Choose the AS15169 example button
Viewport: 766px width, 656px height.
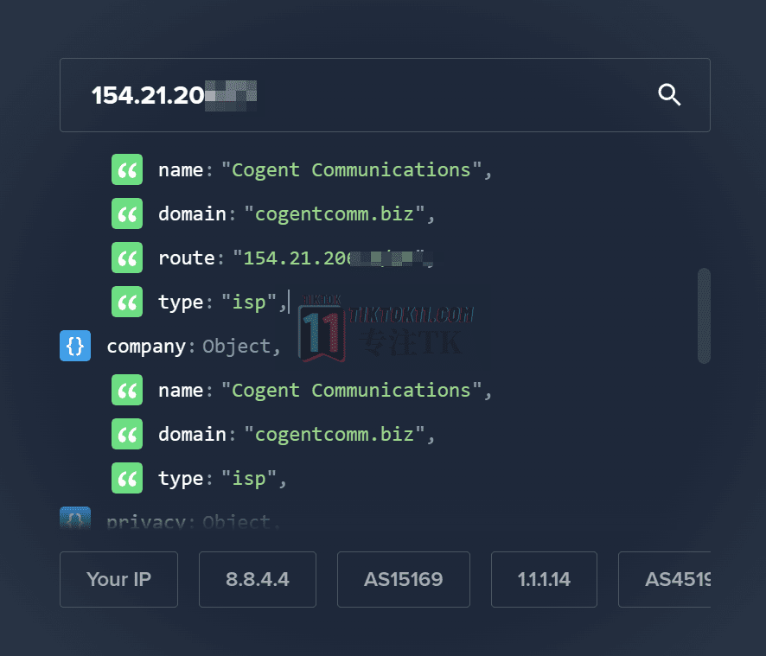(404, 579)
